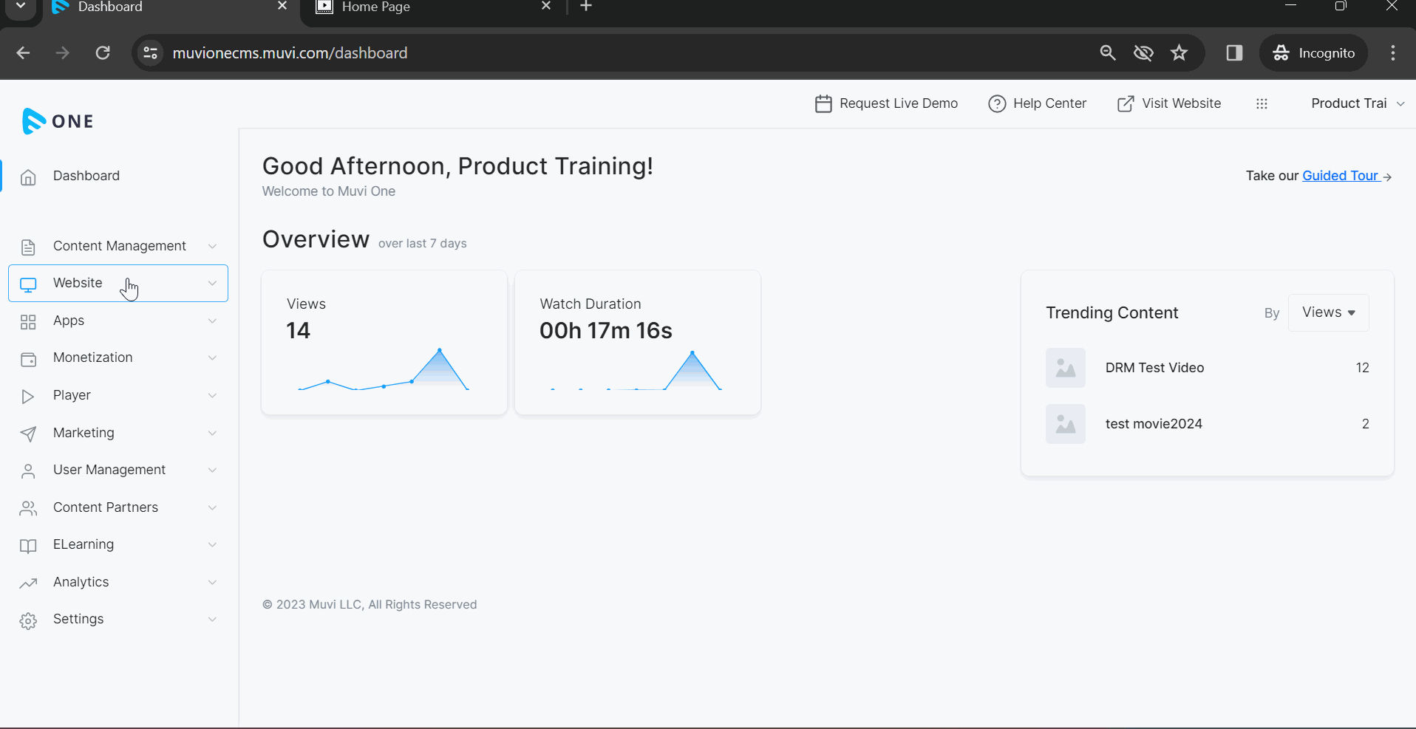1416x729 pixels.
Task: Click the Muvi One logo
Action: click(58, 121)
